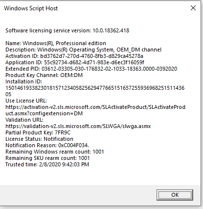Close the Windows Script Host dialog

193,8
